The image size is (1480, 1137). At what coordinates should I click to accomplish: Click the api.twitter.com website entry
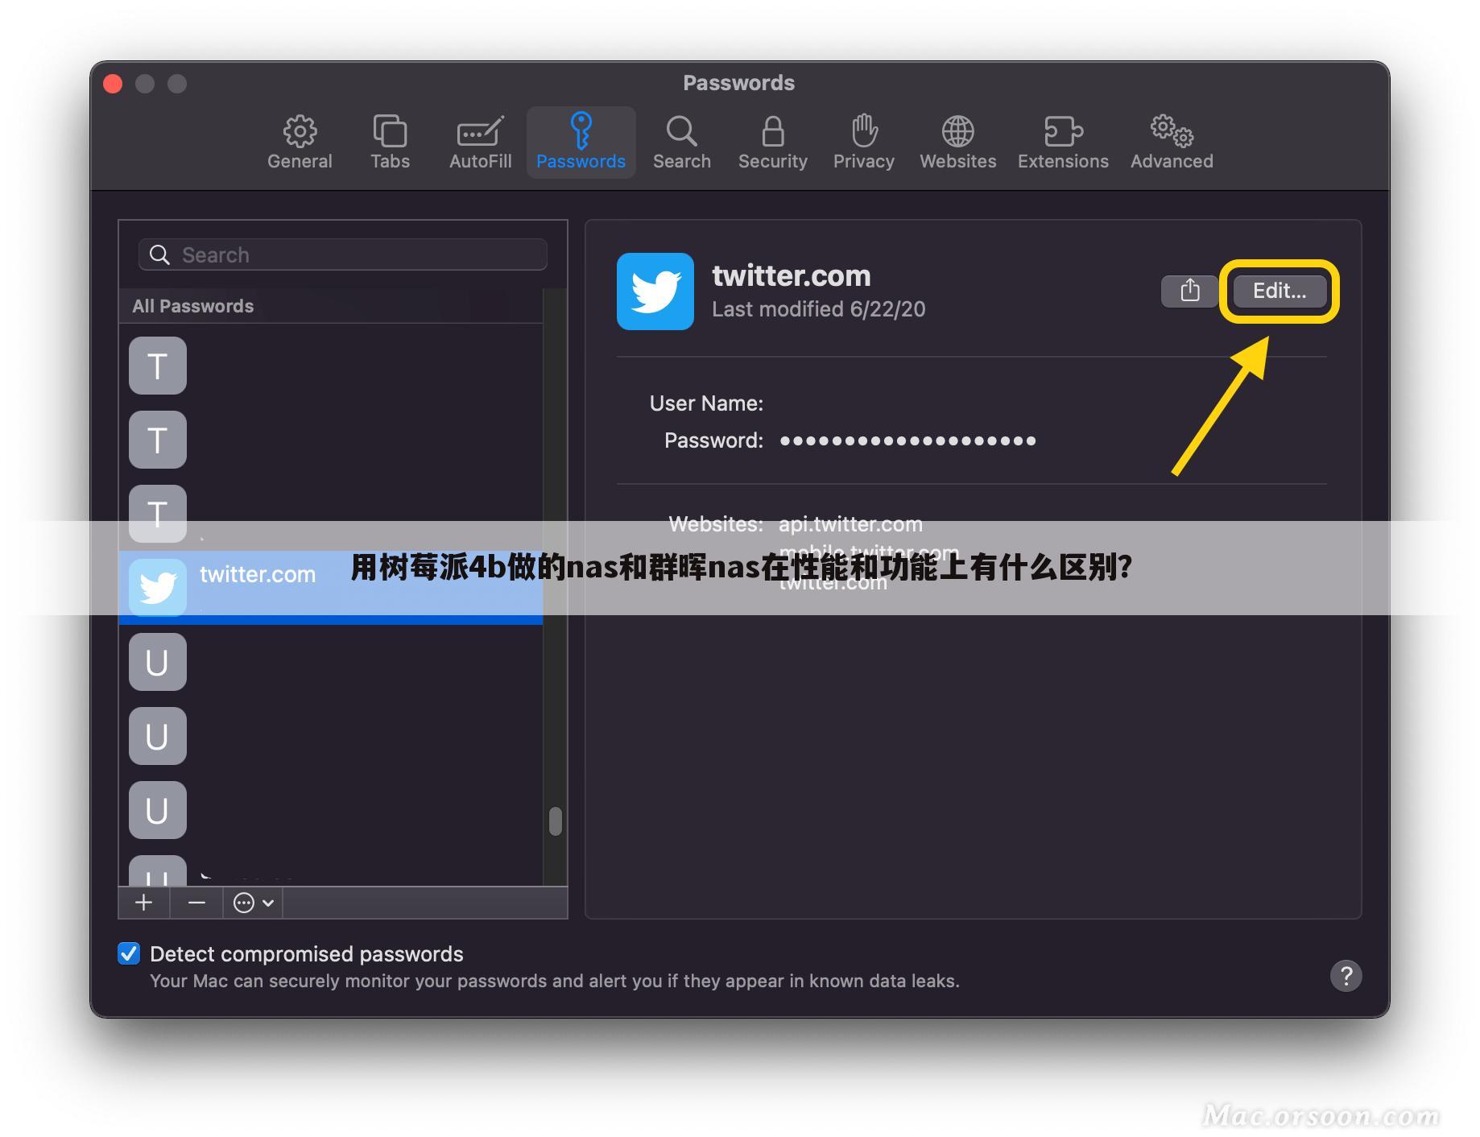click(x=850, y=524)
